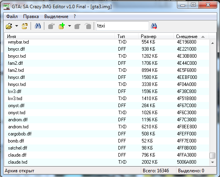
Task: Expand the add file dropdown arrow
Action: point(69,26)
